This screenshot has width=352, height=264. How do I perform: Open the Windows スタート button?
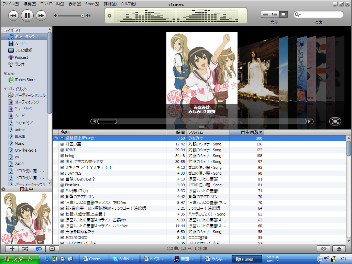click(20, 259)
